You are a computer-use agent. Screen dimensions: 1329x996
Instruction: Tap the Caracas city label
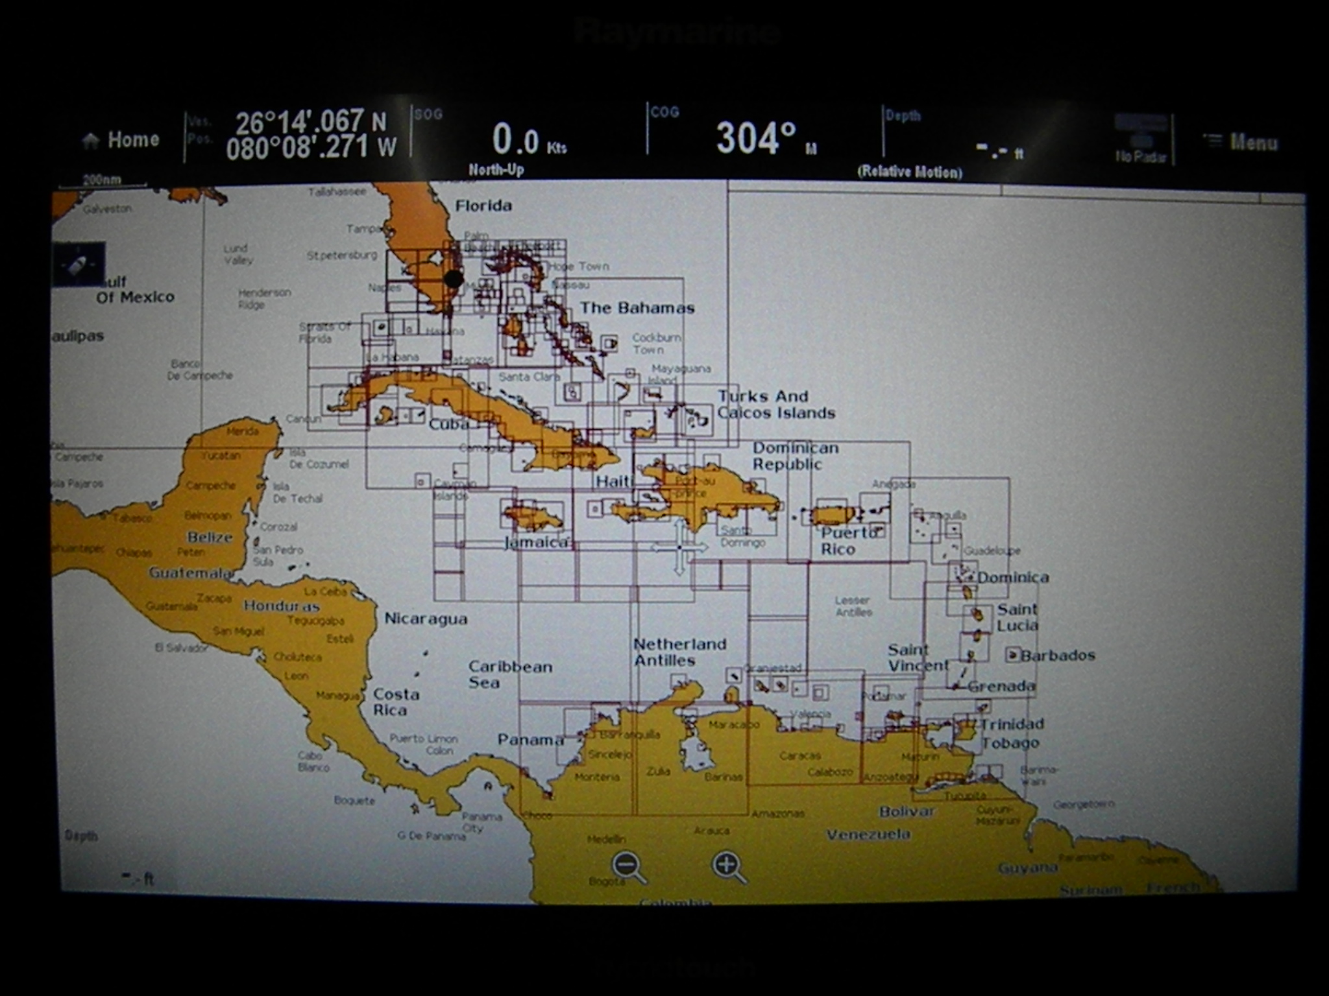click(x=799, y=756)
